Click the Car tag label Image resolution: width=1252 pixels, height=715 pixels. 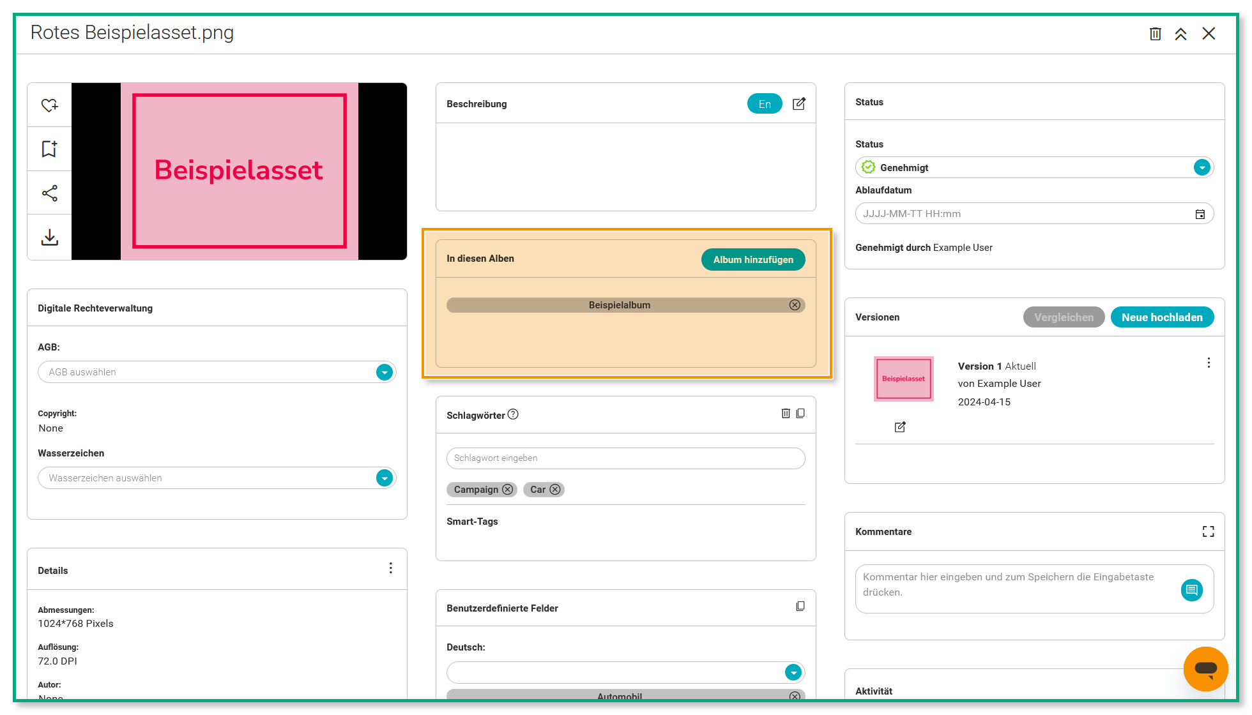coord(538,490)
